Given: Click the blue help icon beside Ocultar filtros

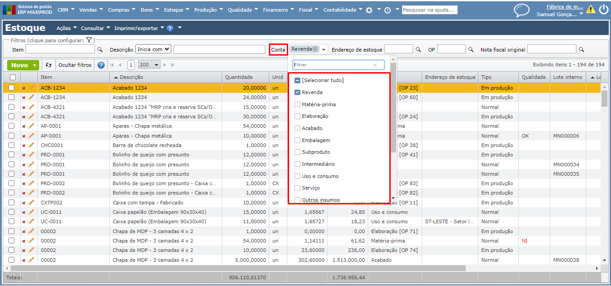Looking at the screenshot, I should (x=101, y=65).
